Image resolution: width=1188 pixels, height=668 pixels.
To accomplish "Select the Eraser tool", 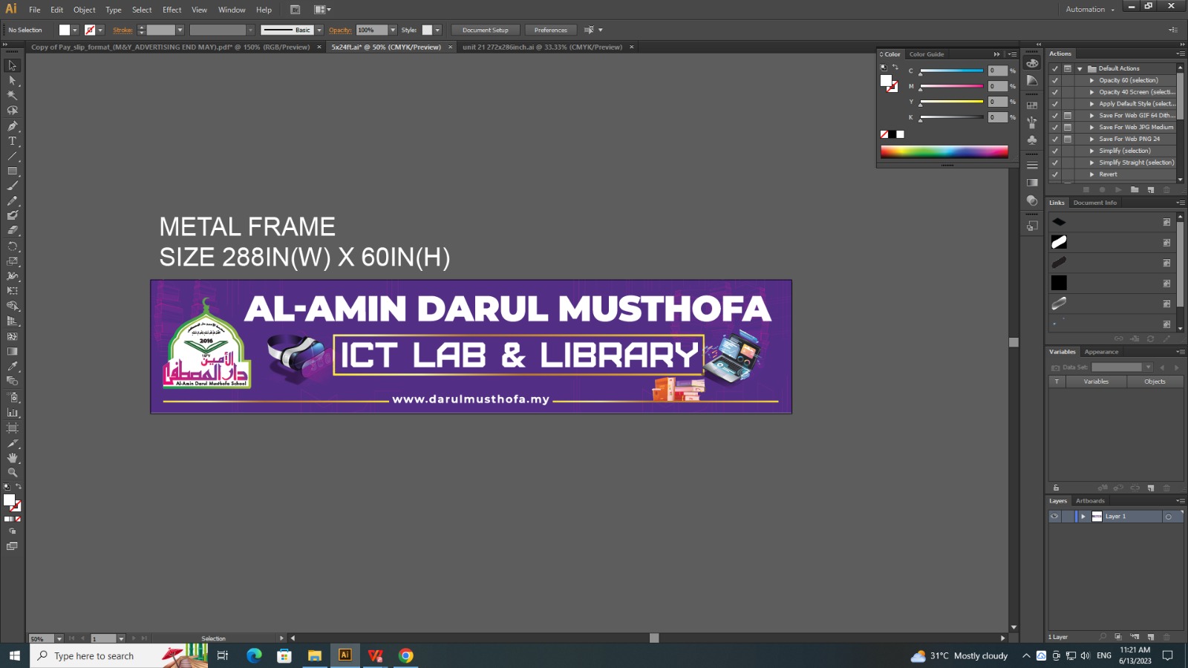I will point(12,231).
